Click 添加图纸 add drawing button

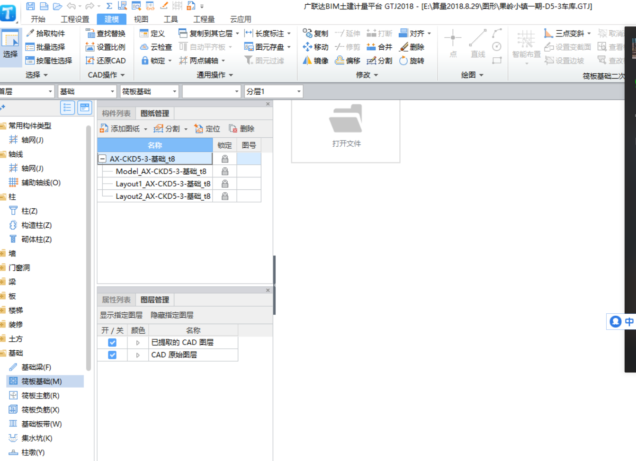[x=120, y=129]
